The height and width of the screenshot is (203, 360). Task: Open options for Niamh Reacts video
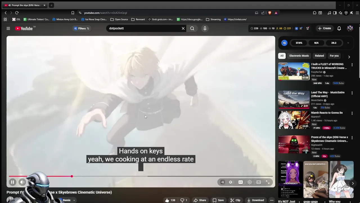(352, 113)
